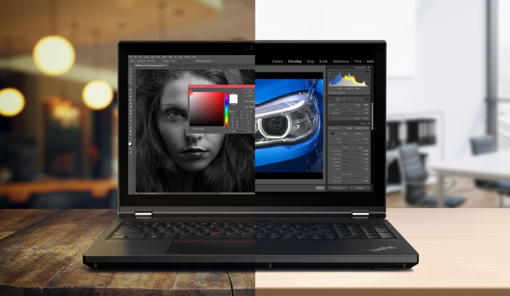Click the rainbow hue slider strip

point(227,109)
